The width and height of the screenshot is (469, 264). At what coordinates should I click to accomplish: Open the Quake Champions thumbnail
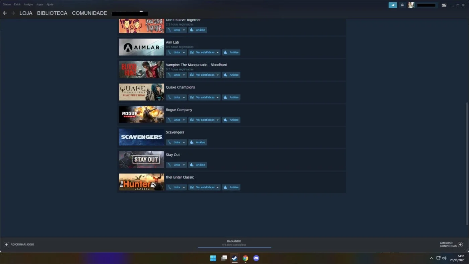coord(142,92)
